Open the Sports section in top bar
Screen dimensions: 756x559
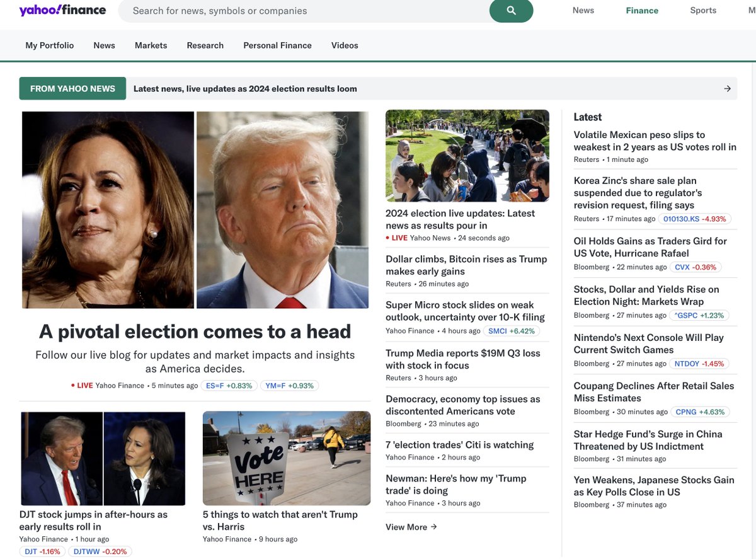(x=703, y=10)
